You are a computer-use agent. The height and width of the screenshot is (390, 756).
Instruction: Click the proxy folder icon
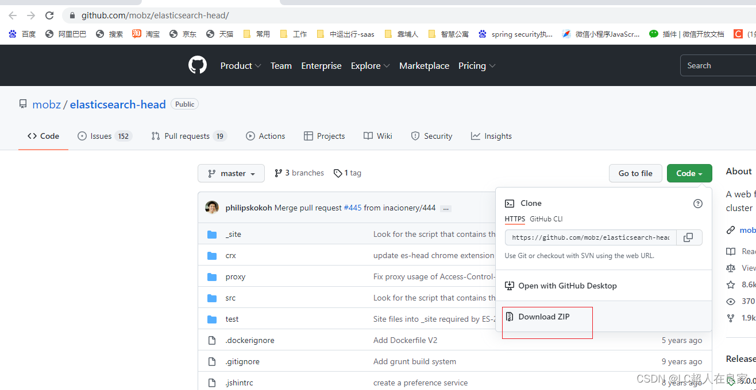point(212,276)
